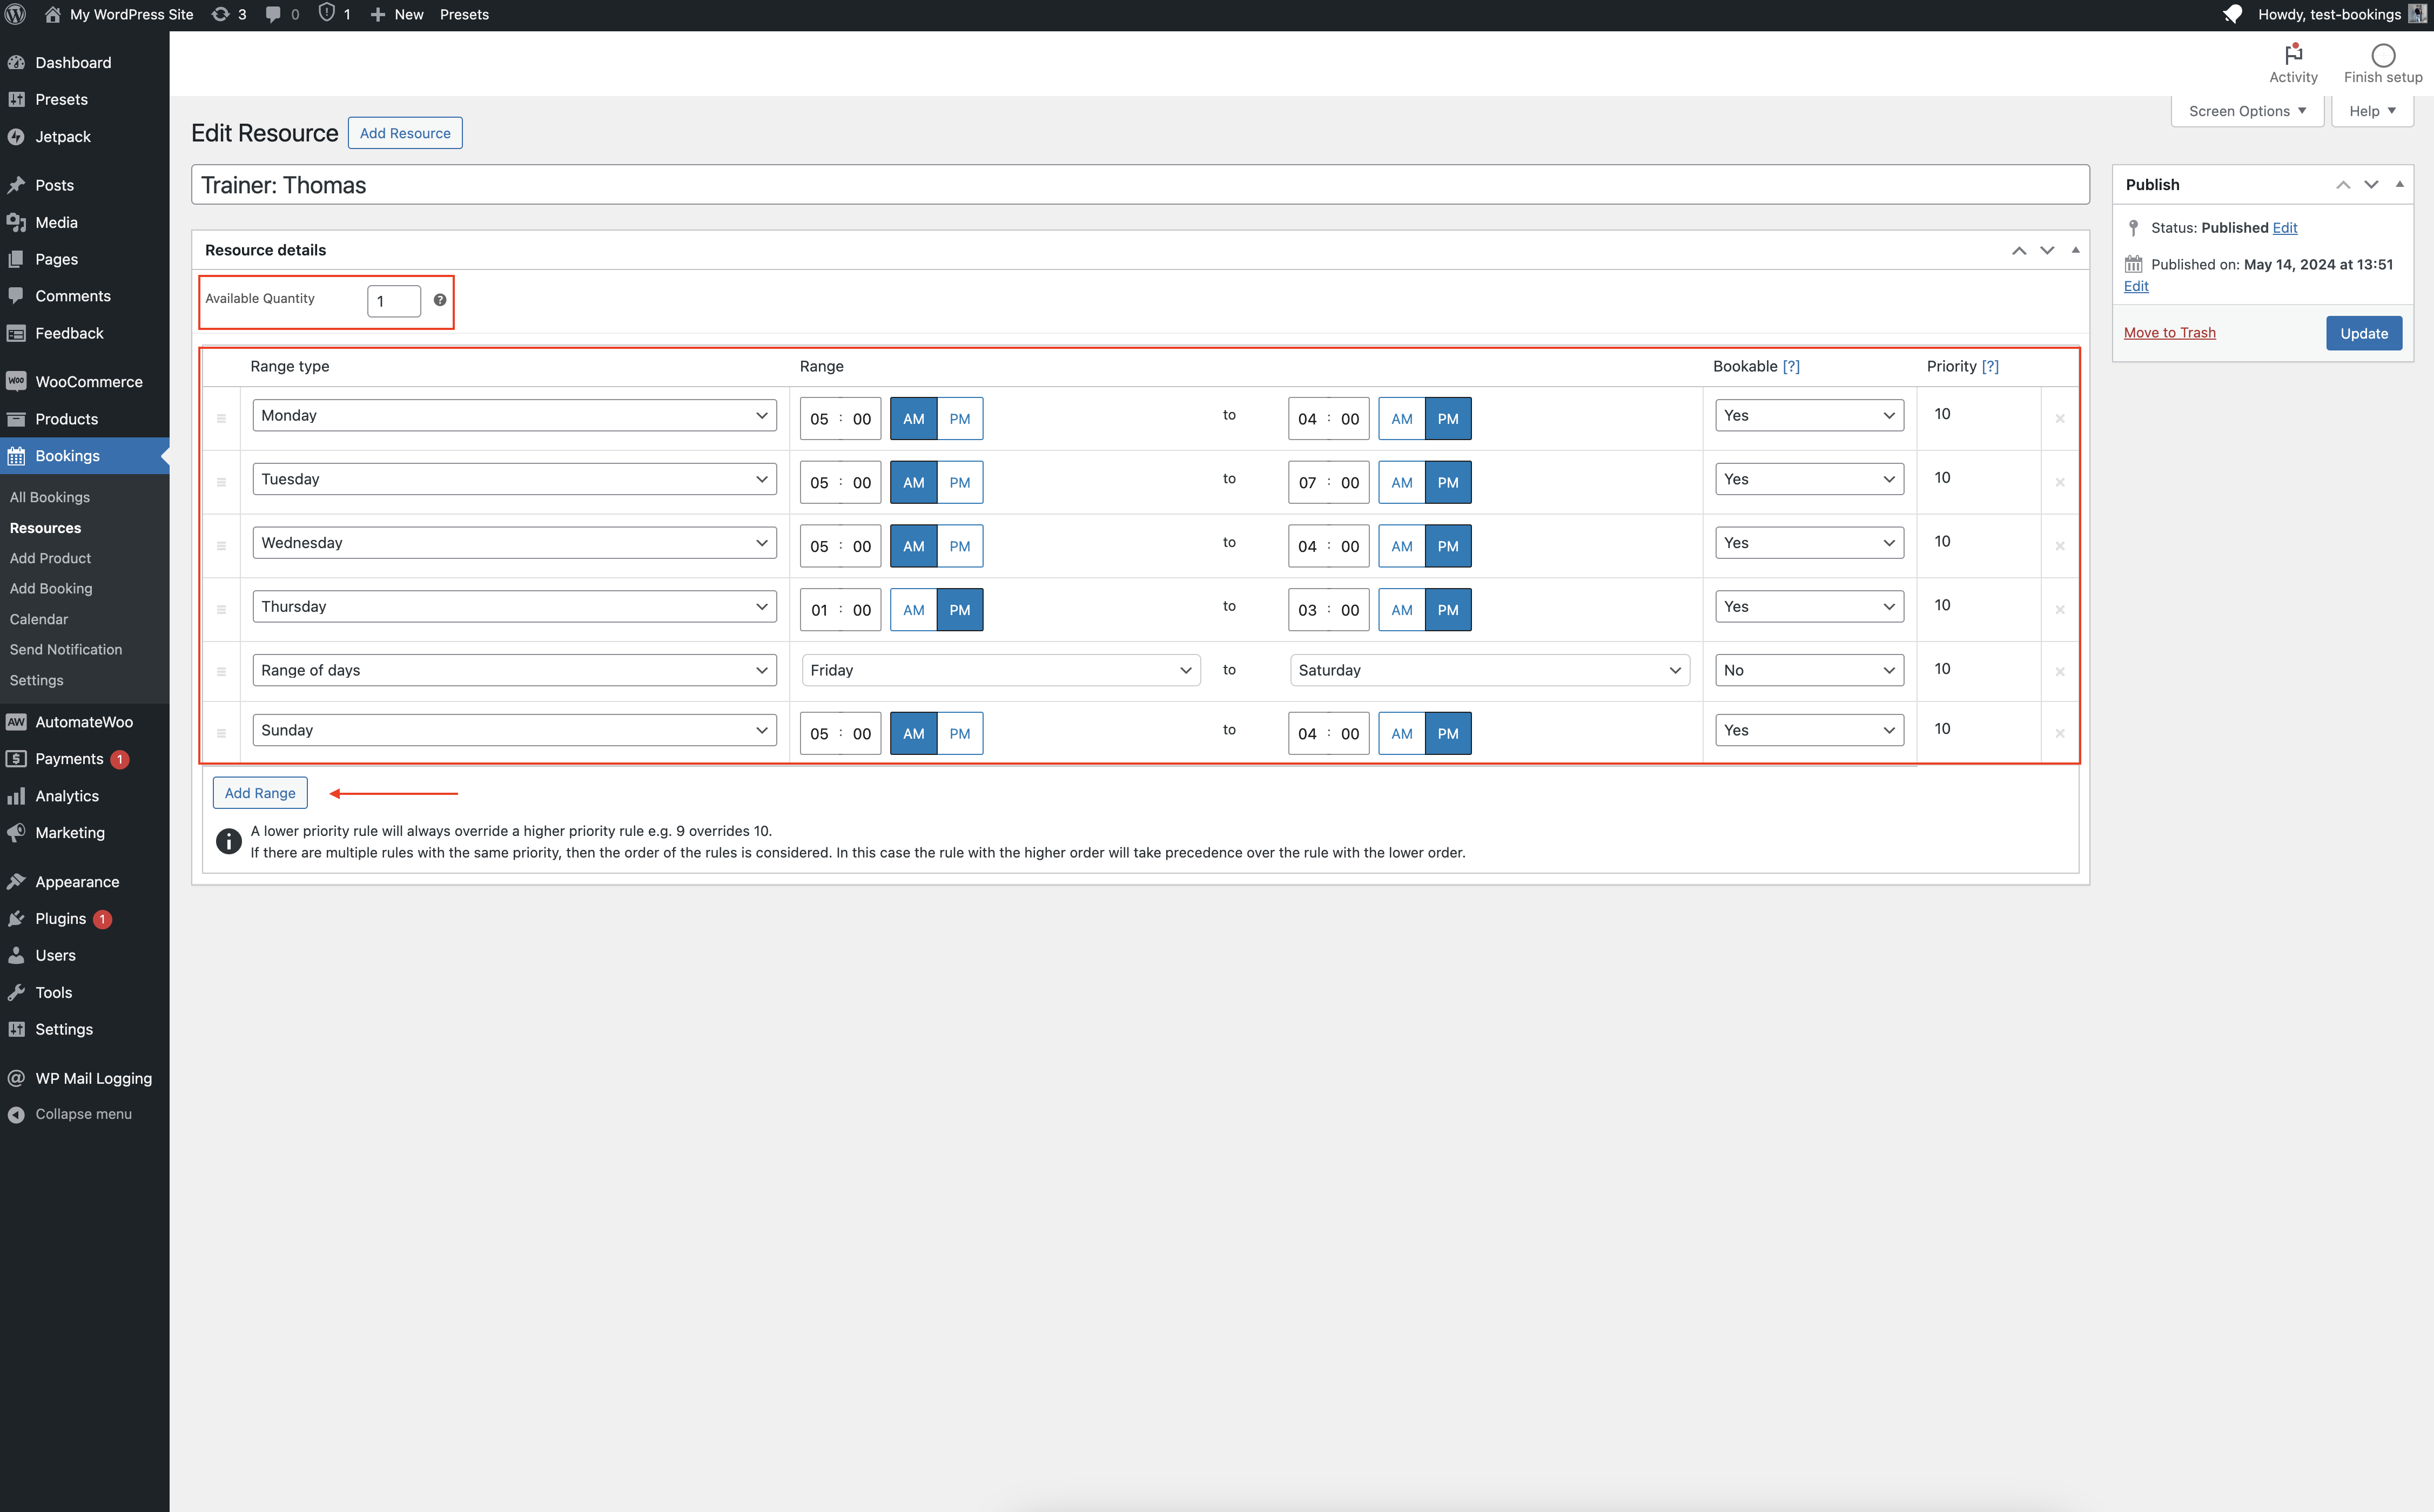This screenshot has width=2434, height=1512.
Task: Set Sunday end time to AM
Action: [x=1401, y=733]
